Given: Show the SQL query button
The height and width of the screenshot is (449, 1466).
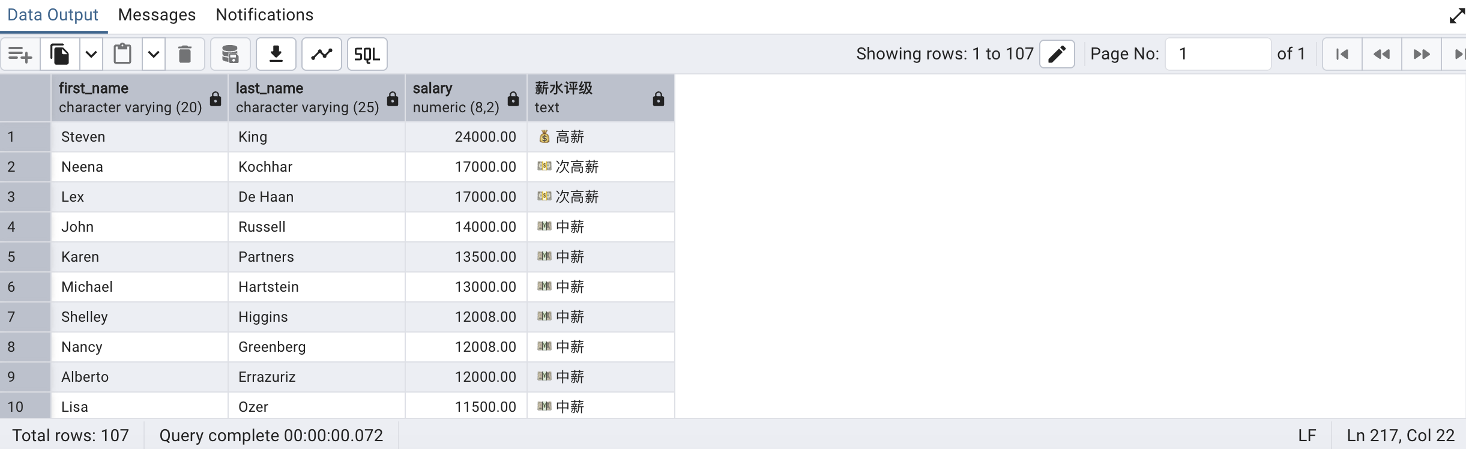Looking at the screenshot, I should [x=367, y=55].
